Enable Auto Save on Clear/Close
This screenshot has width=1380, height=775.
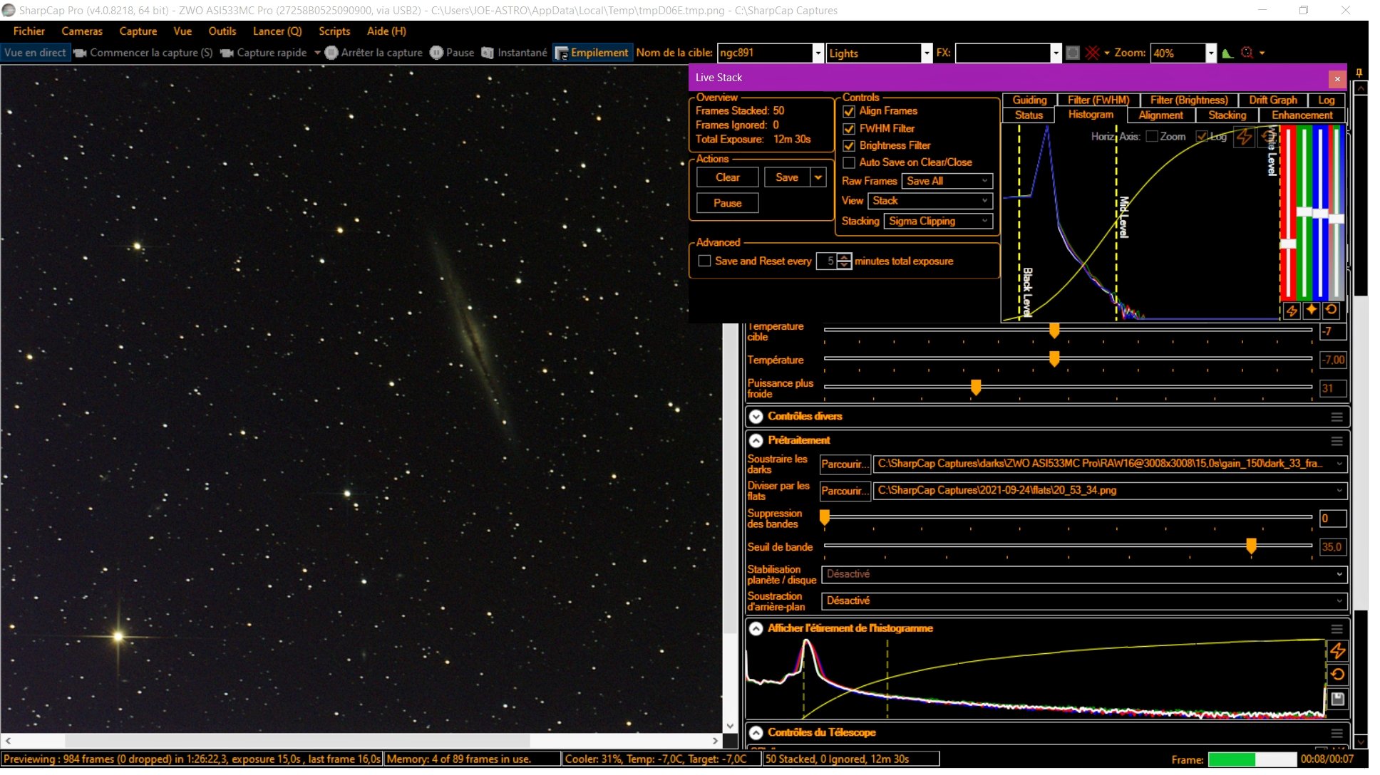pos(849,162)
